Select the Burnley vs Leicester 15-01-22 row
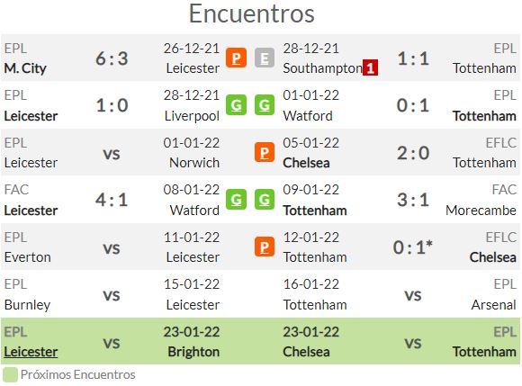Image resolution: width=522 pixels, height=386 pixels. (x=261, y=294)
